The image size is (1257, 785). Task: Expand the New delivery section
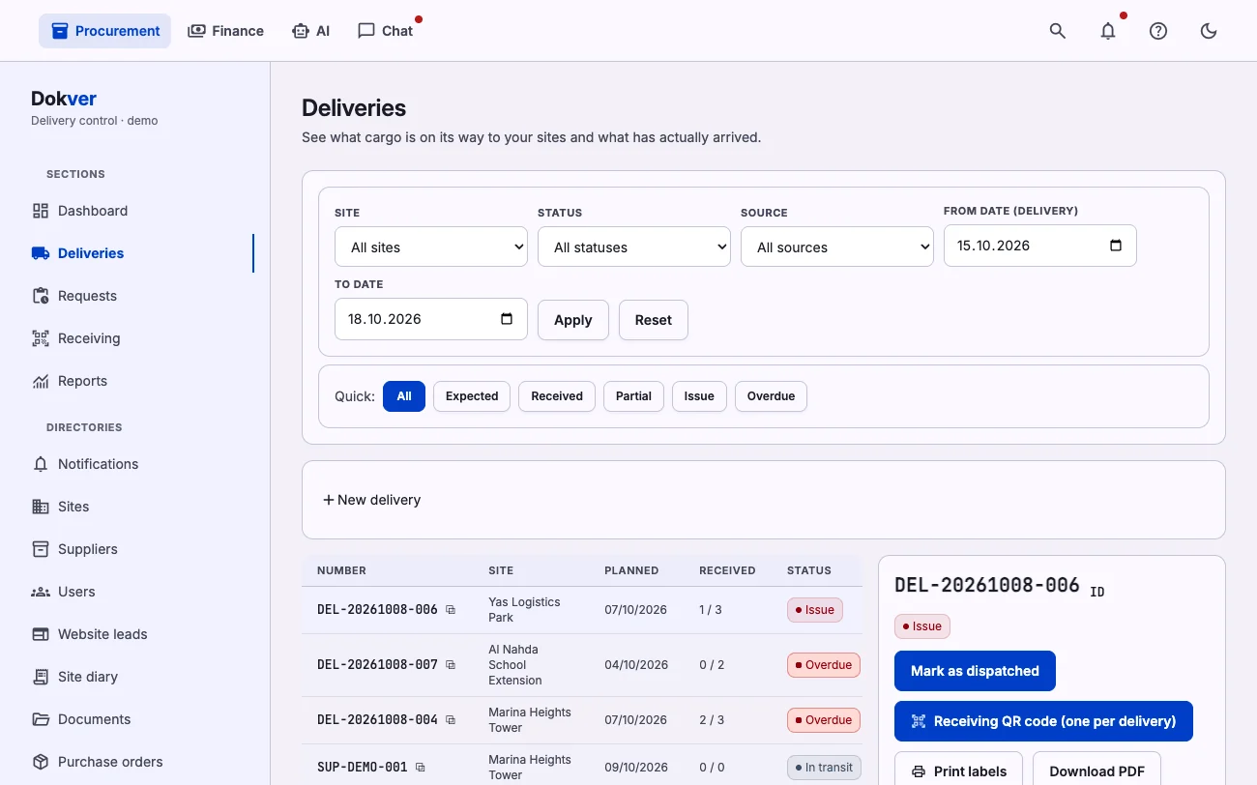point(372,500)
